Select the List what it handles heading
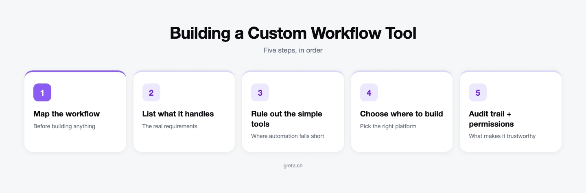The image size is (586, 193). [178, 114]
